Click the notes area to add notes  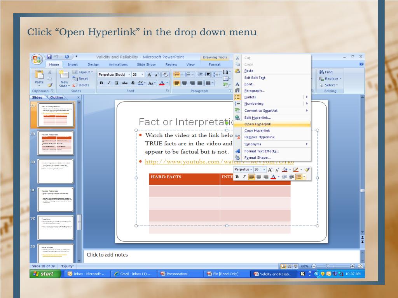pyautogui.click(x=221, y=256)
